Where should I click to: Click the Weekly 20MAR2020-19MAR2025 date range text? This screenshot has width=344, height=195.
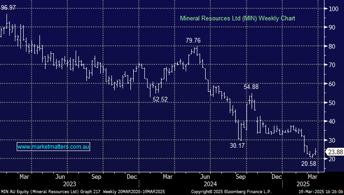(134, 192)
